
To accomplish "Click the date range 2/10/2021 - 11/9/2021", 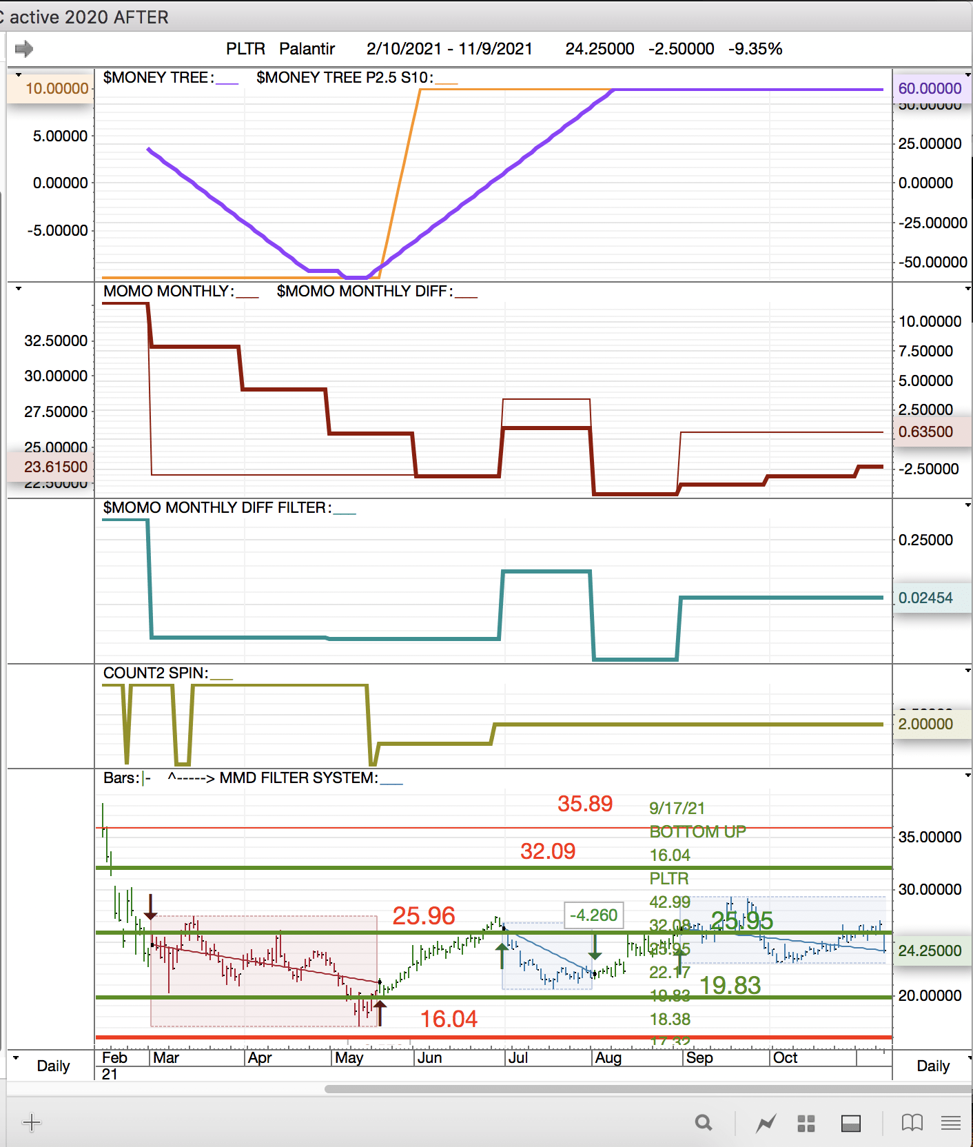I will pos(449,49).
